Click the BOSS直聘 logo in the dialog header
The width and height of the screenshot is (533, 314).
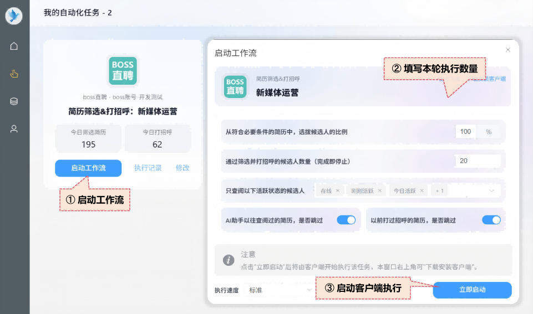click(235, 86)
